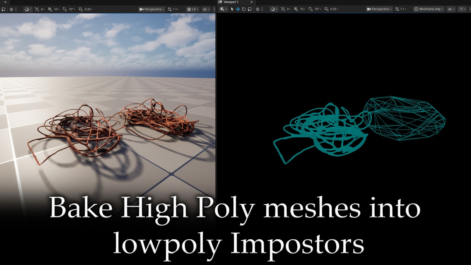Toggle the world coordinate globe in the left viewport
The width and height of the screenshot is (471, 265).
coord(11,9)
